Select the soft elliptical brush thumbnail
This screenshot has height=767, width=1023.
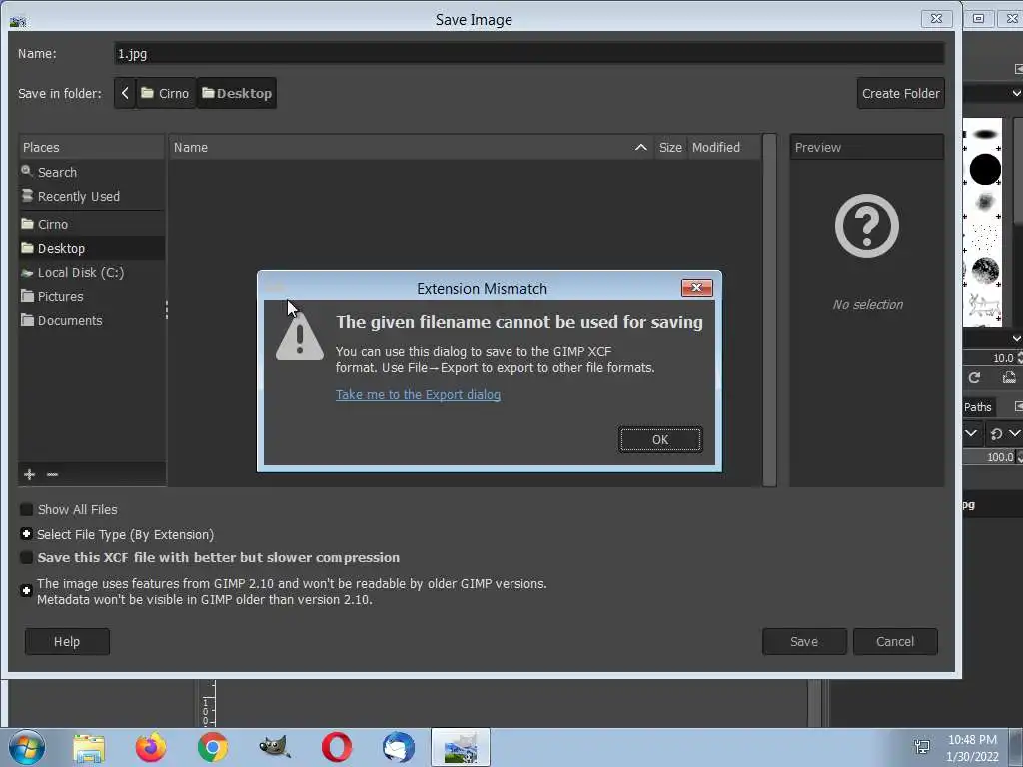(x=985, y=135)
